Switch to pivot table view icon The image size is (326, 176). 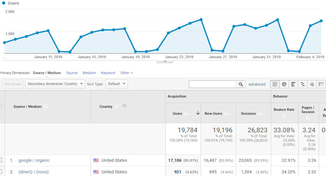pyautogui.click(x=321, y=84)
